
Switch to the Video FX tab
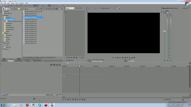(4, 61)
